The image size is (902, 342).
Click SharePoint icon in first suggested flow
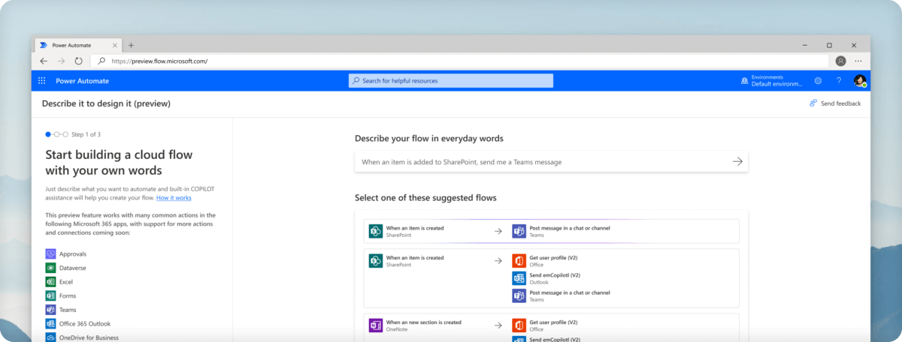click(376, 231)
